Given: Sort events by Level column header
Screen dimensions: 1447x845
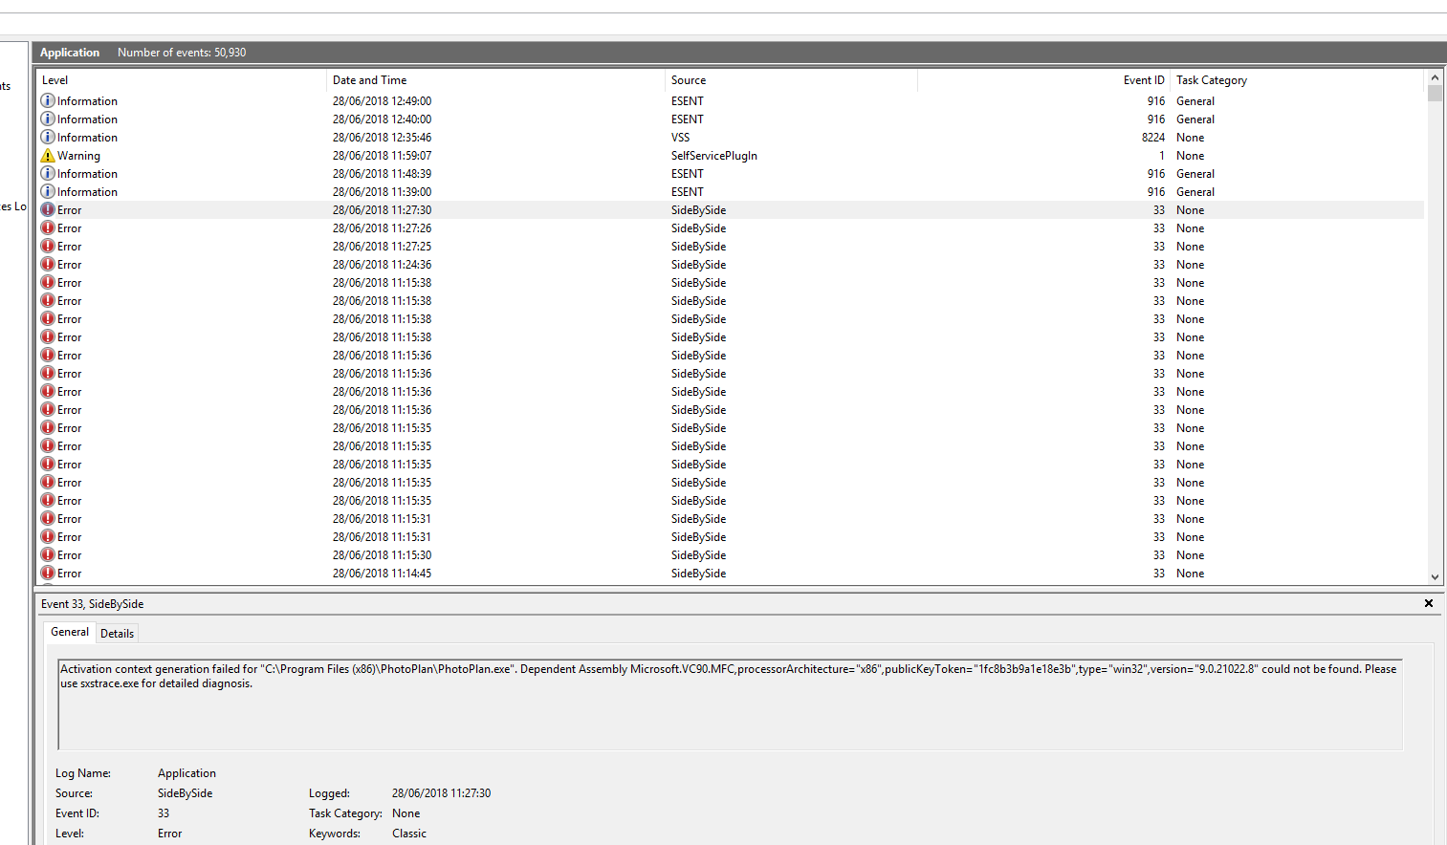Looking at the screenshot, I should tap(182, 80).
